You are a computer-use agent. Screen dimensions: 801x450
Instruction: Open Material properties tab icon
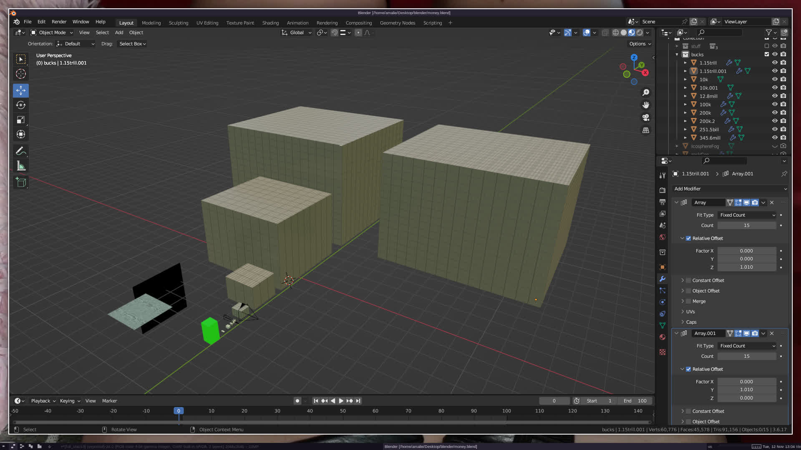point(662,337)
